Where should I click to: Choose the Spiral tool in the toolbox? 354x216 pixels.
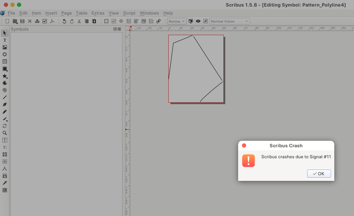5,90
